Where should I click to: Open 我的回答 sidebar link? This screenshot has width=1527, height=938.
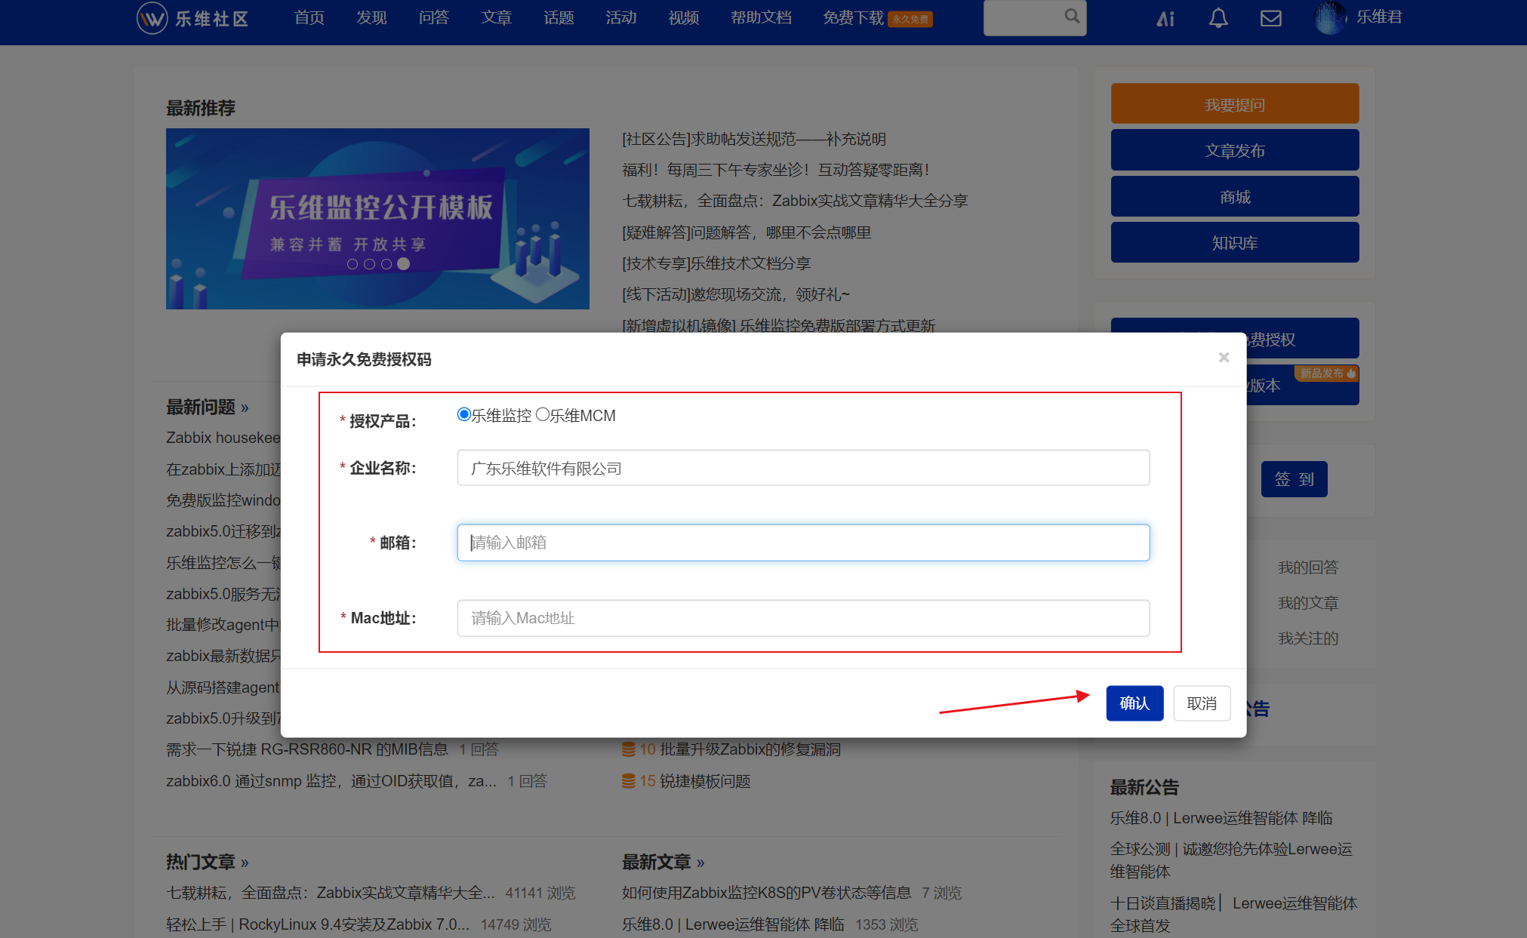coord(1308,567)
